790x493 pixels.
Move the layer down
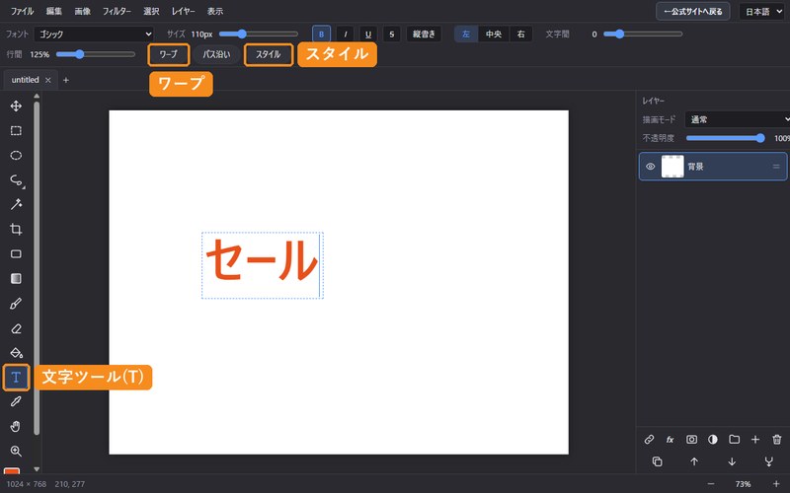pos(732,461)
